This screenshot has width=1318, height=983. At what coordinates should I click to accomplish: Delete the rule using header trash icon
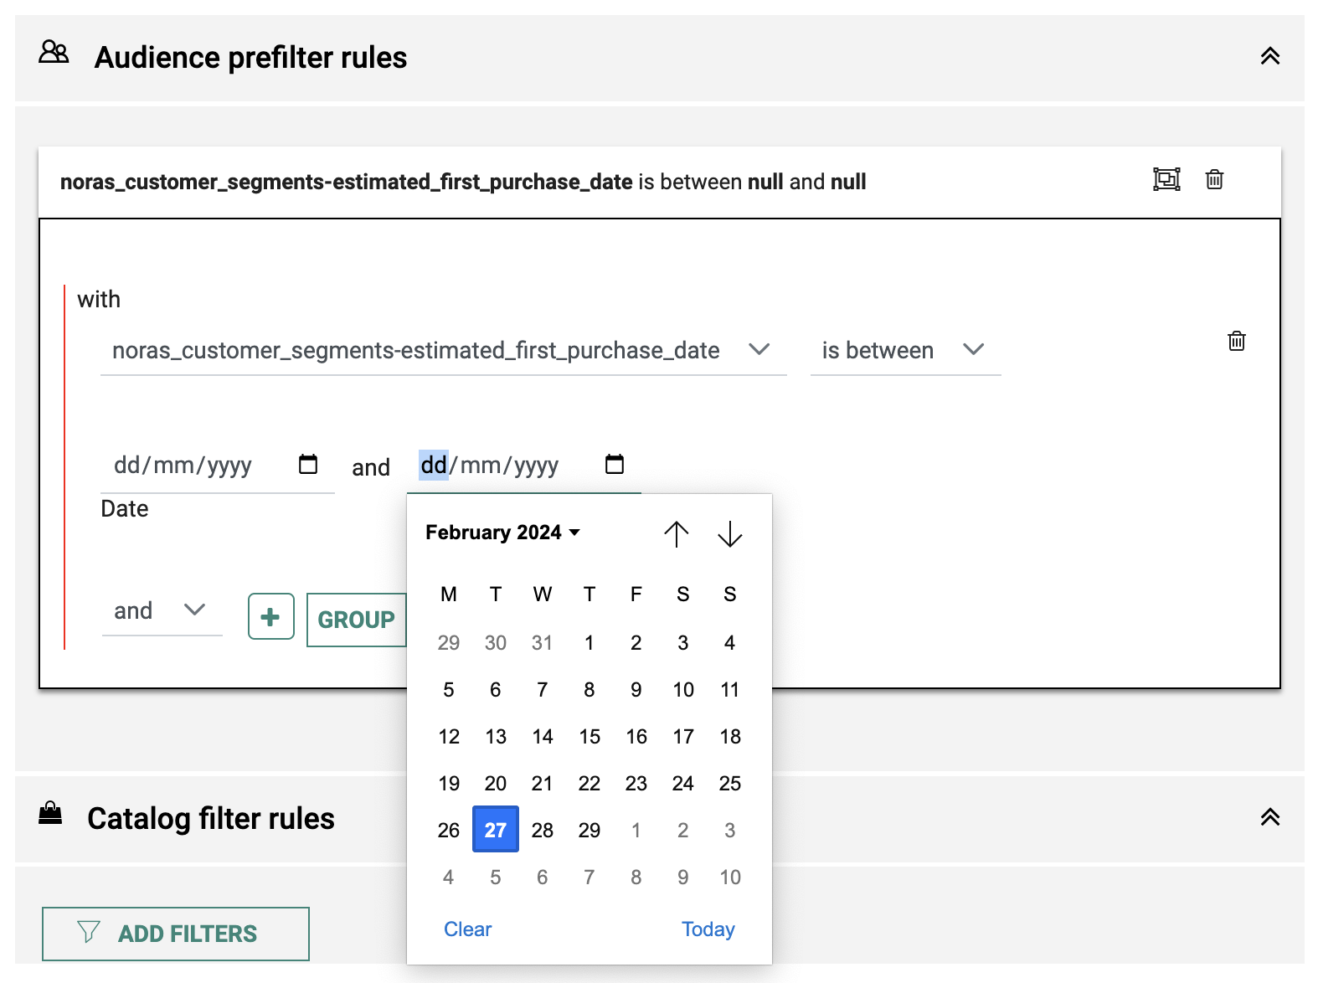(1214, 179)
